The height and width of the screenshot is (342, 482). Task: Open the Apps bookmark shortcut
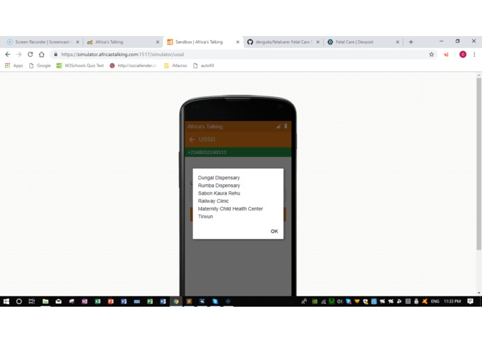point(14,65)
